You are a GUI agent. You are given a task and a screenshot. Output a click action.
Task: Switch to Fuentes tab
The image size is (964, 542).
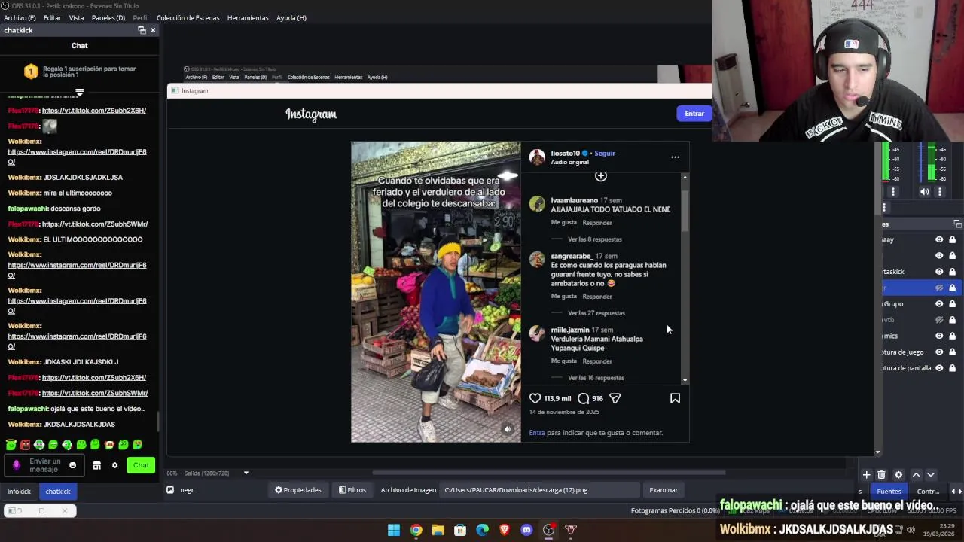click(889, 492)
